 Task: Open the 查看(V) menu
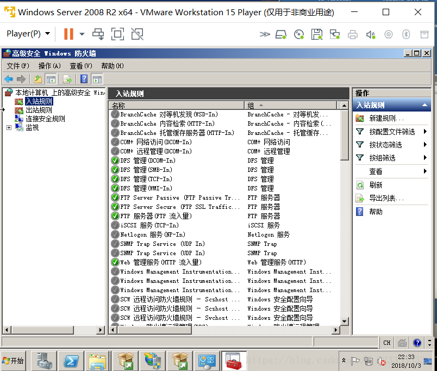tap(81, 66)
